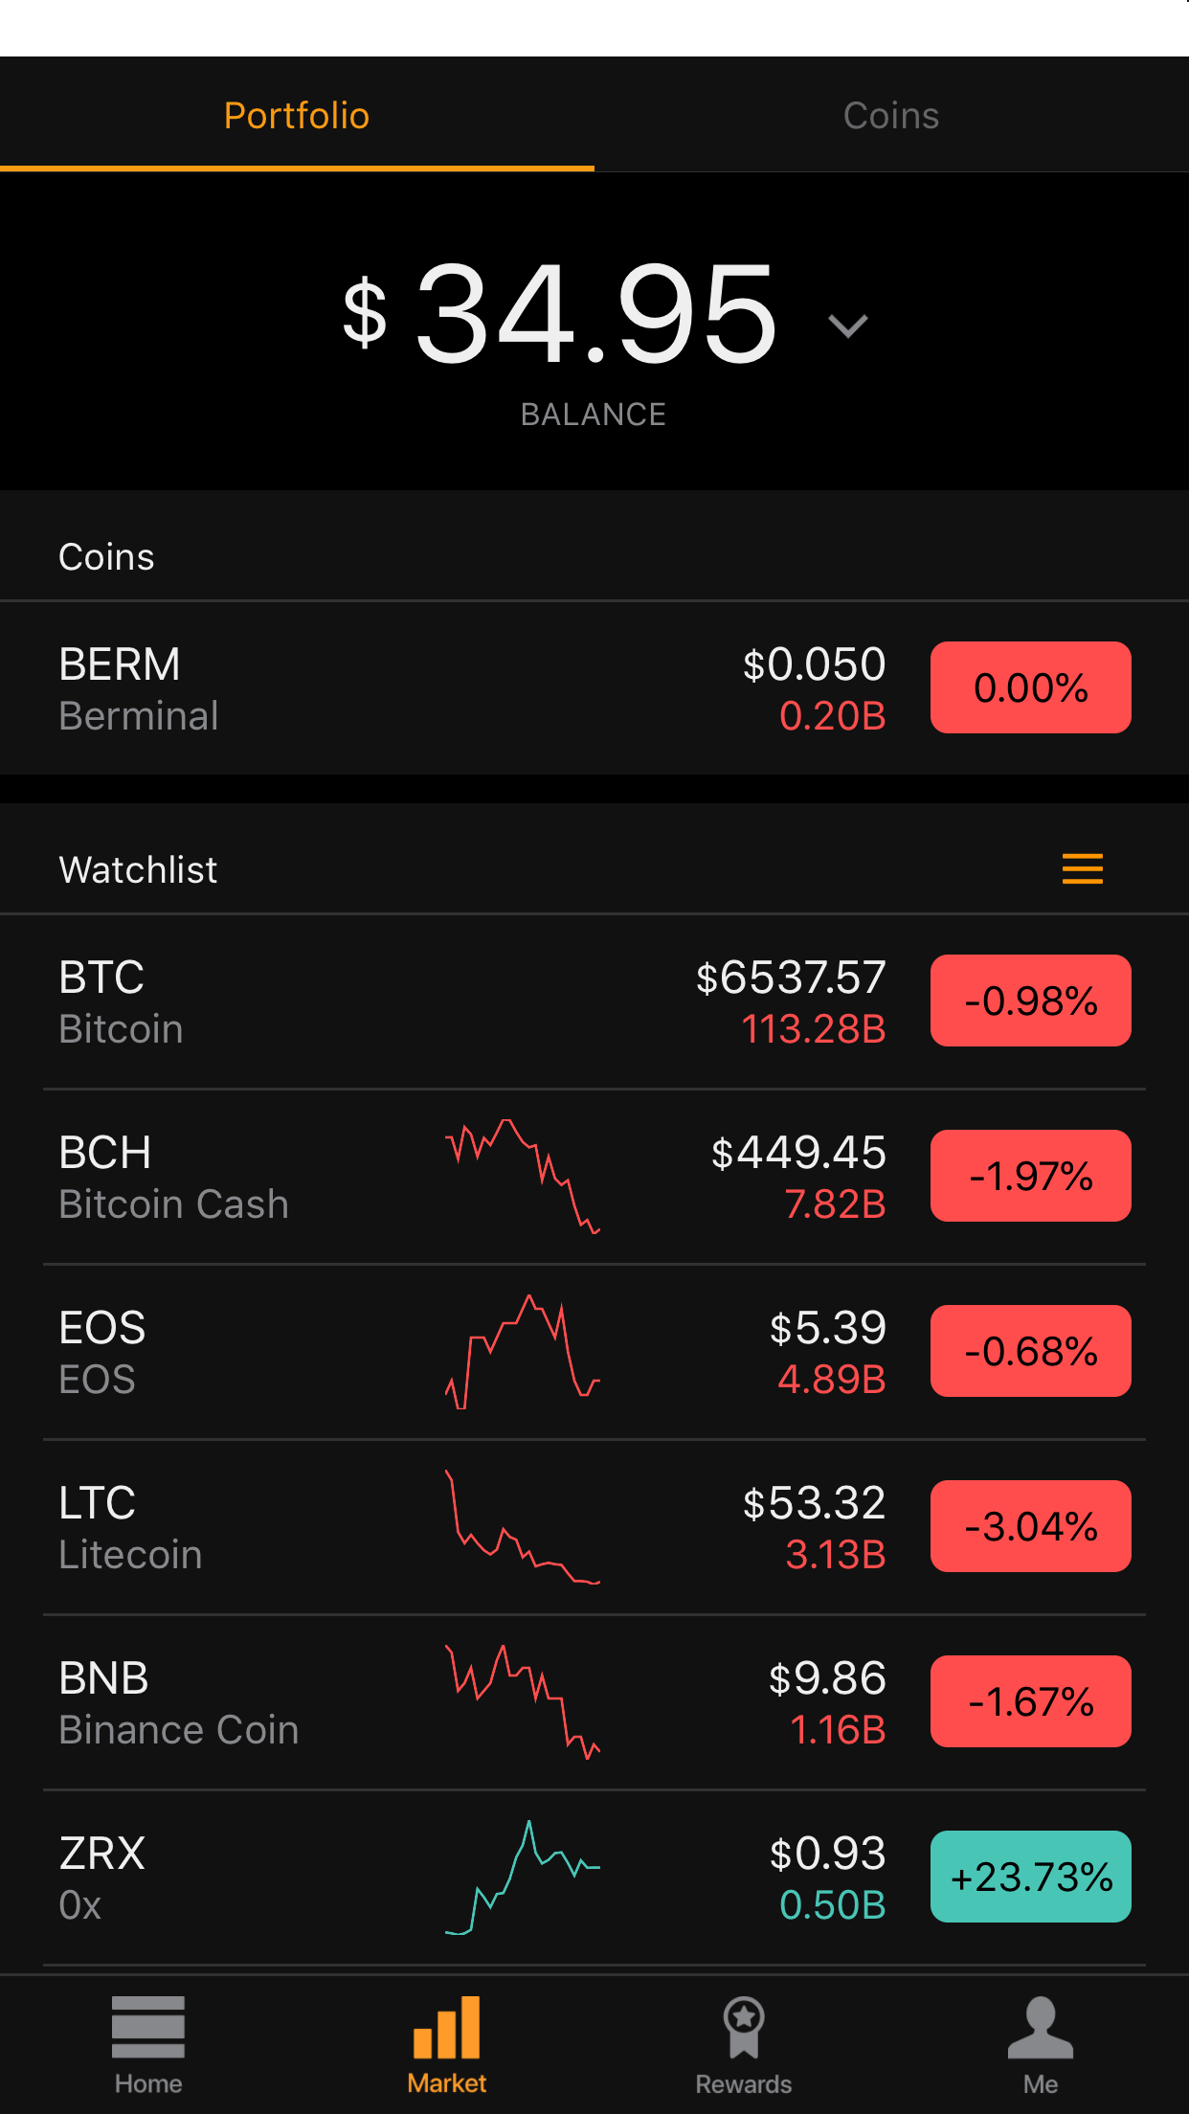1189x2114 pixels.
Task: Switch to the Coins tab
Action: (891, 115)
